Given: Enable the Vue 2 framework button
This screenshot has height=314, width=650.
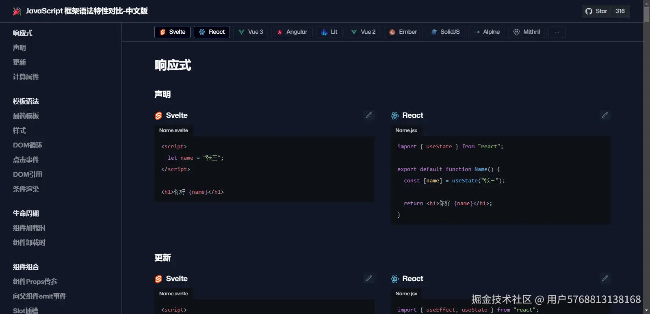Looking at the screenshot, I should pyautogui.click(x=363, y=32).
